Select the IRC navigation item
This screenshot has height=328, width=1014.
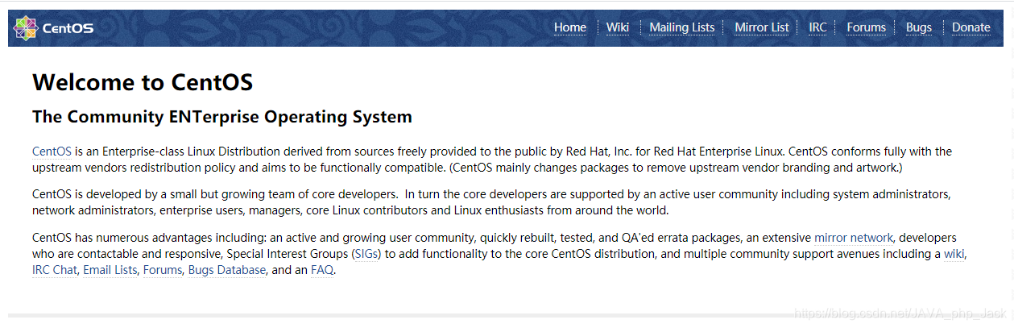tap(817, 27)
